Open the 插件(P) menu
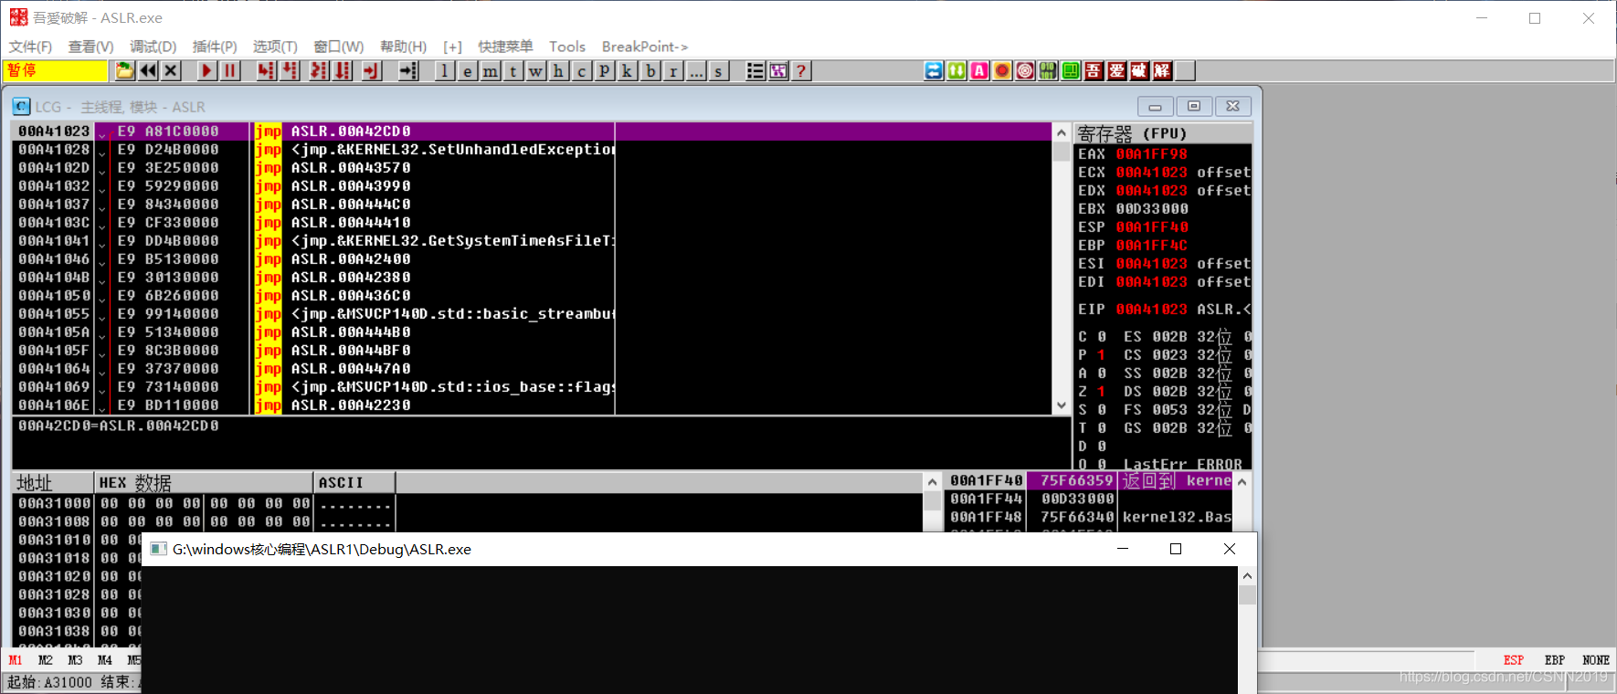 click(x=215, y=47)
